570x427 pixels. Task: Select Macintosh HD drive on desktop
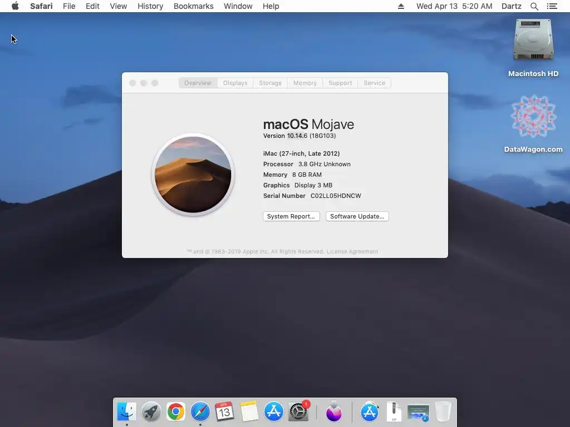533,48
